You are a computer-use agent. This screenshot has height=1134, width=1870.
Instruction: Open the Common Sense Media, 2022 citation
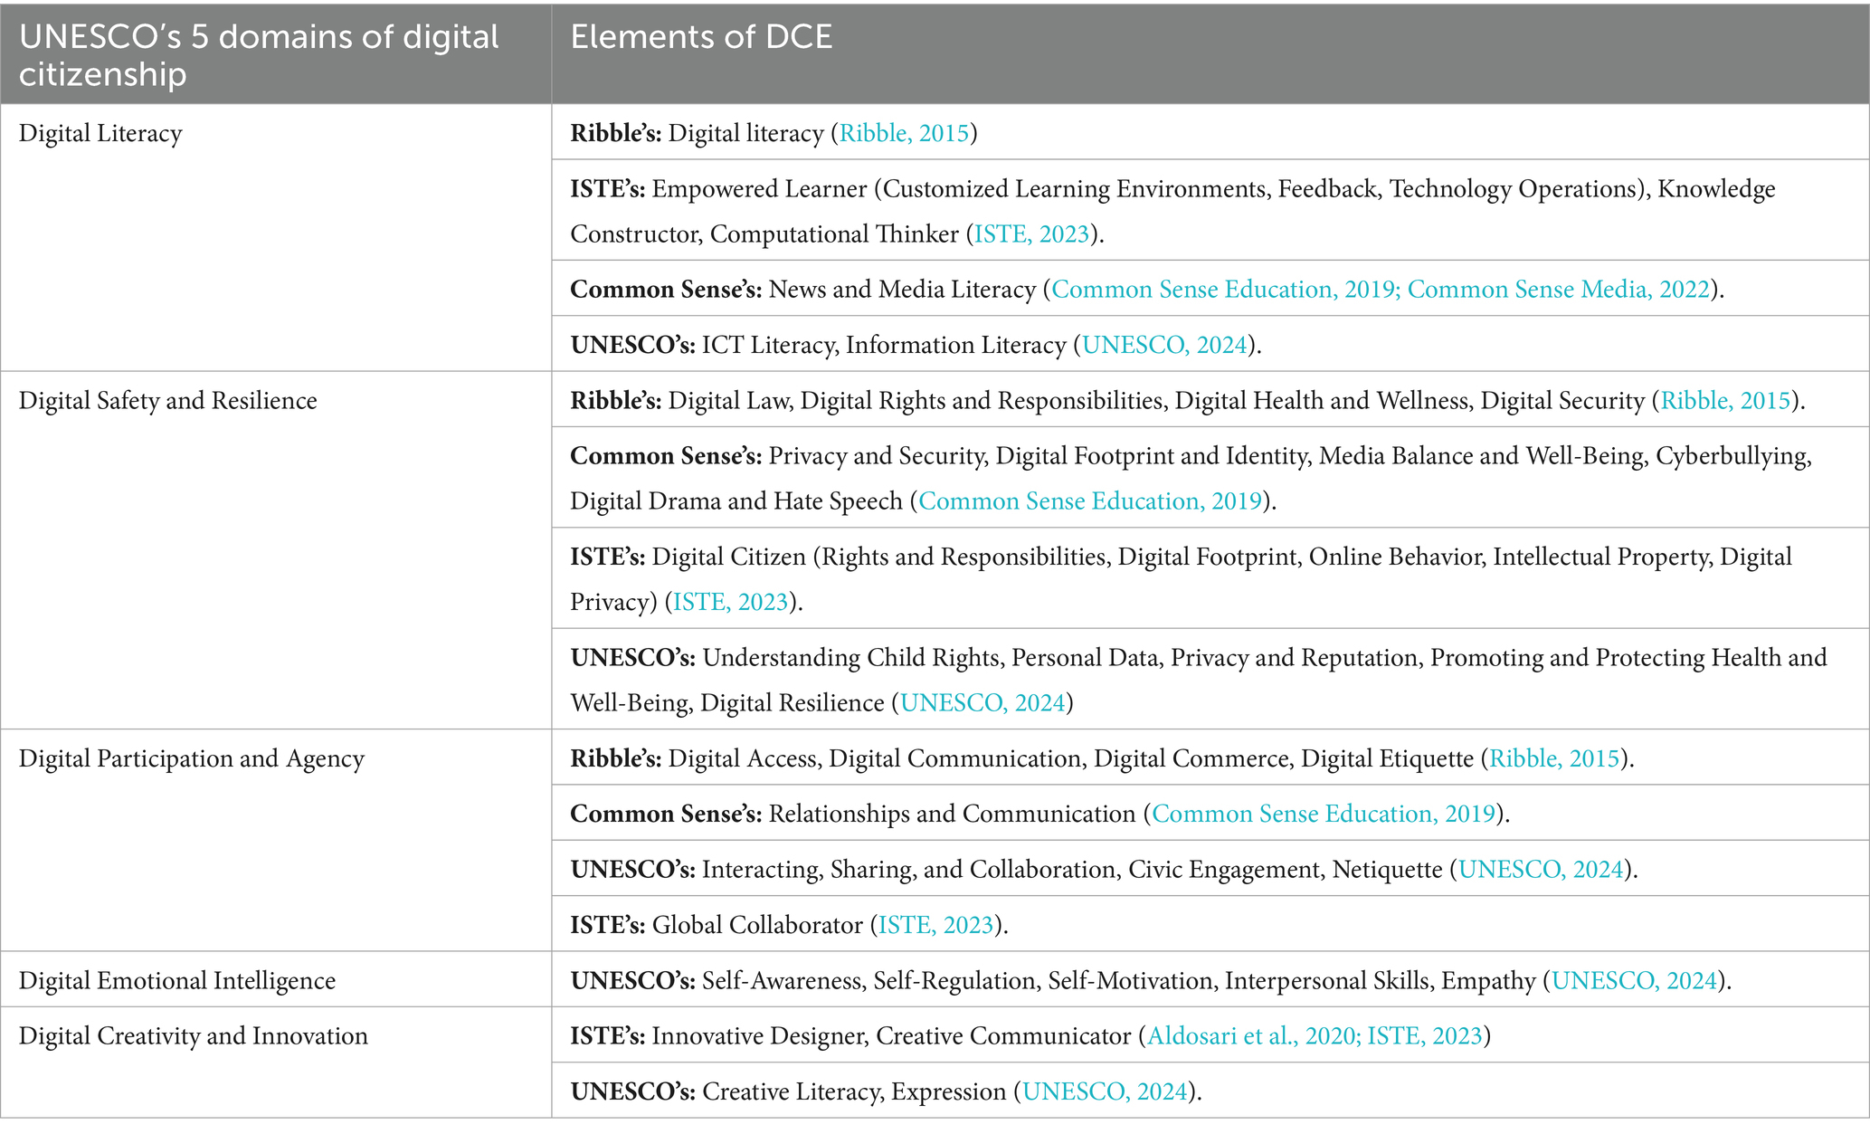(x=1558, y=290)
